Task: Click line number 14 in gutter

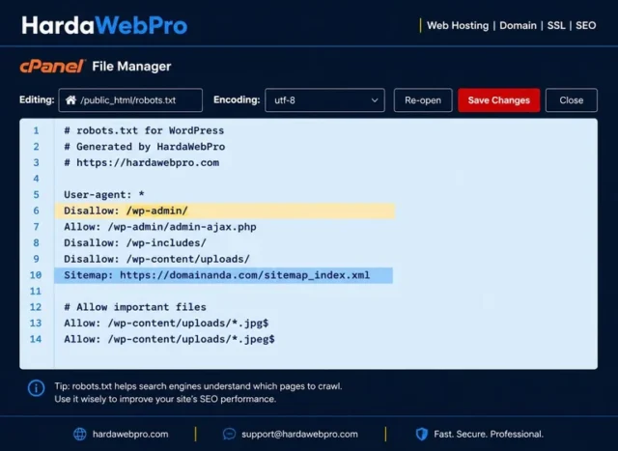Action: 36,339
